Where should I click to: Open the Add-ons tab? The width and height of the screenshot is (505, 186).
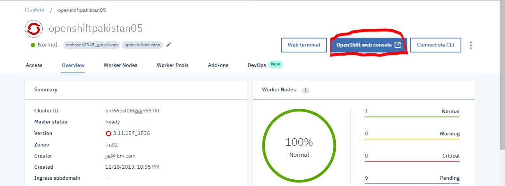coord(218,65)
